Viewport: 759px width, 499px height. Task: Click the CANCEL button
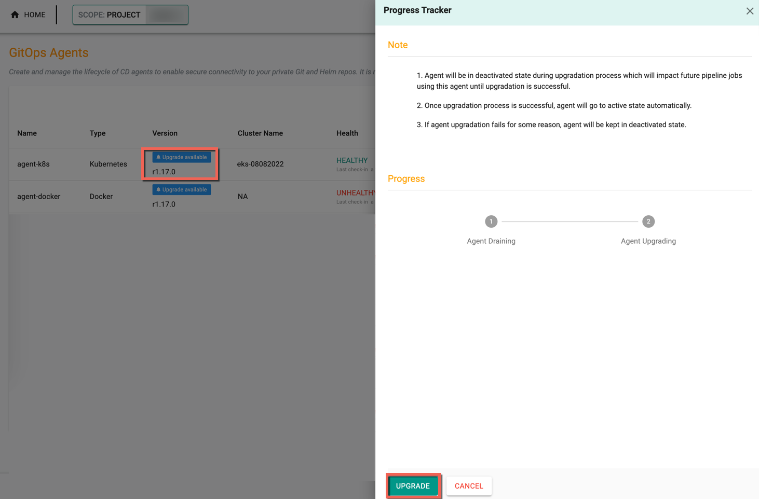pyautogui.click(x=469, y=486)
